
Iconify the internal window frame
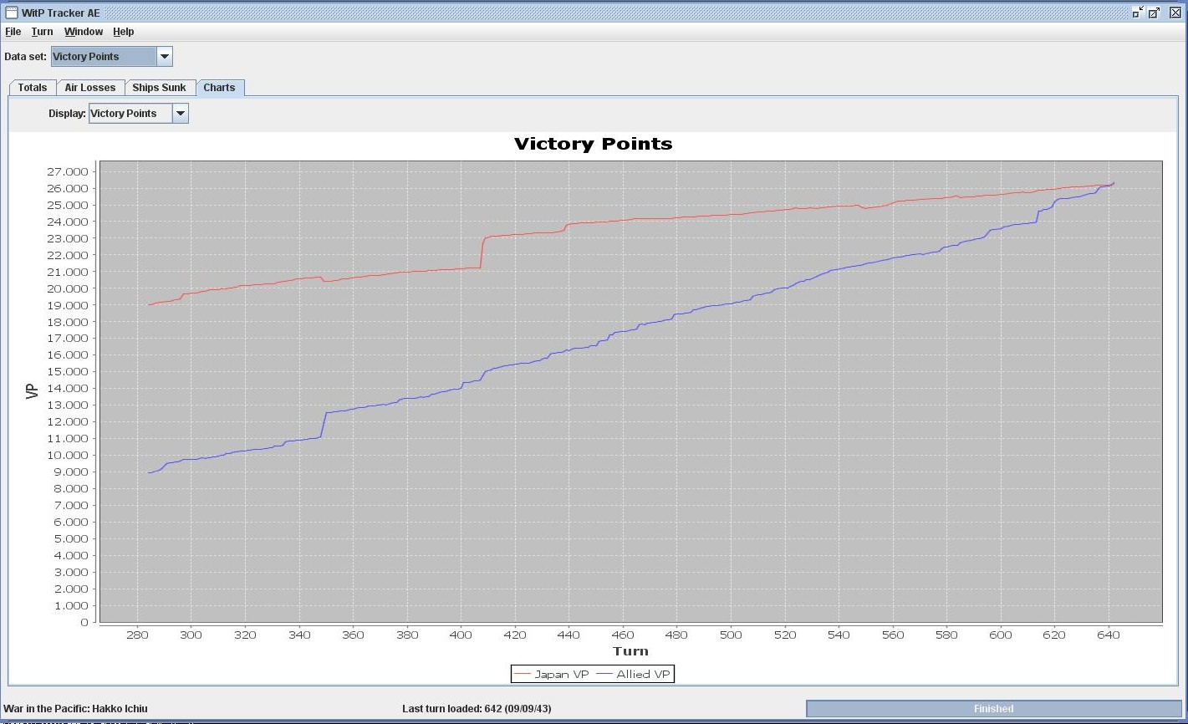click(1137, 13)
